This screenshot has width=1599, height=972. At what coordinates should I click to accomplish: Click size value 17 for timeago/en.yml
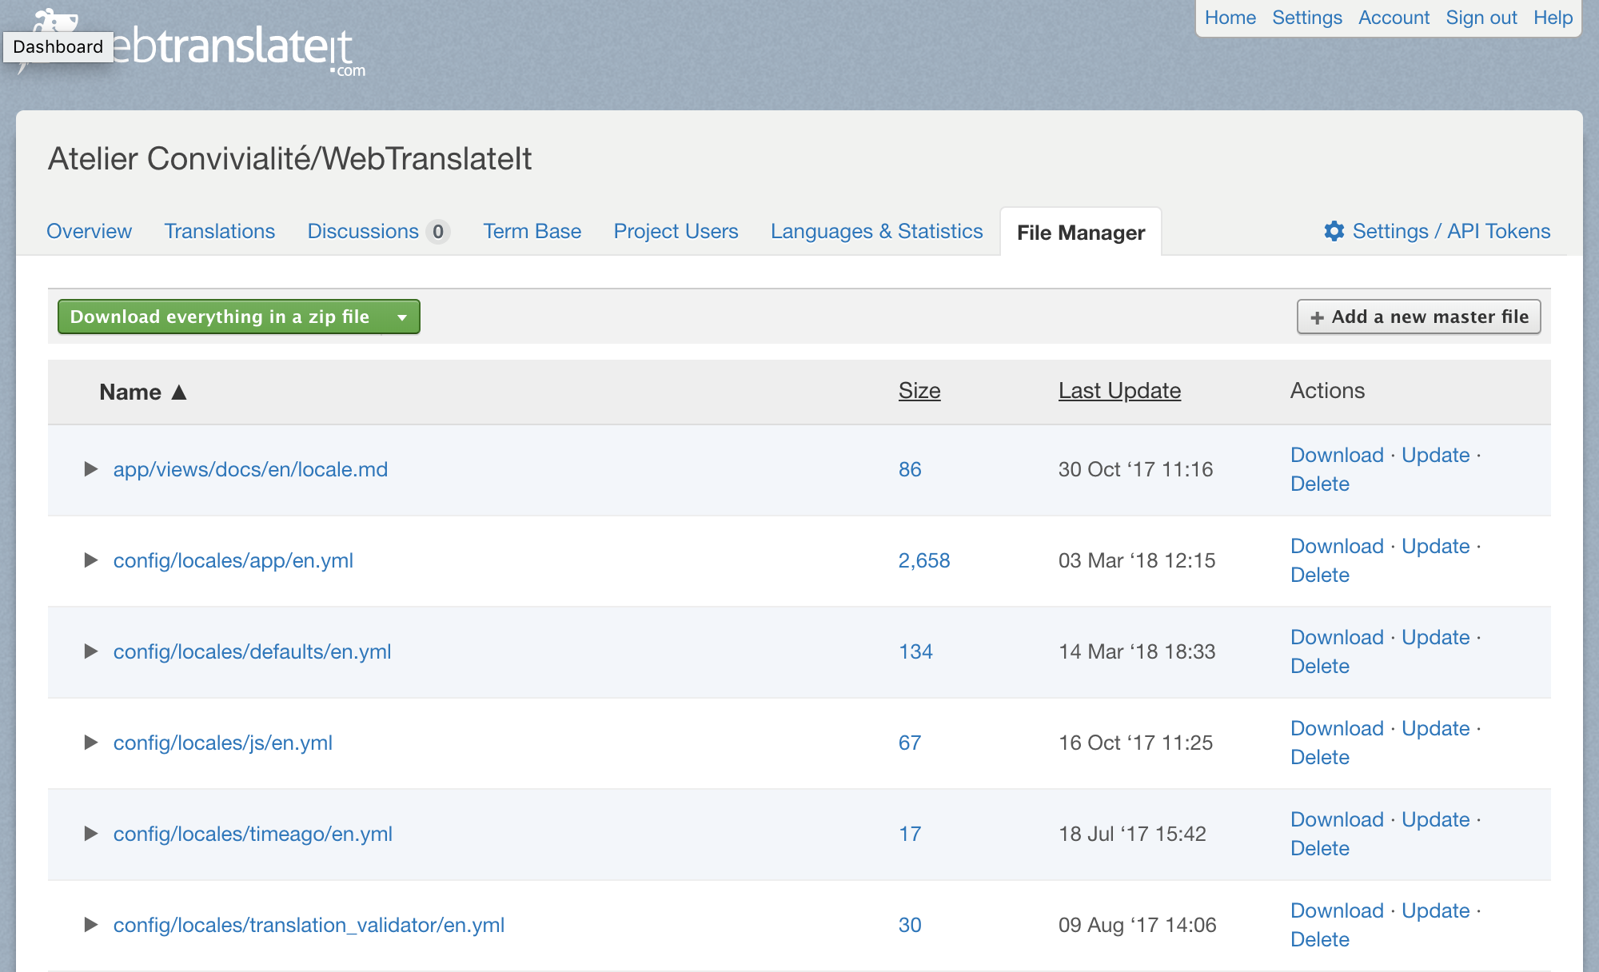pyautogui.click(x=910, y=834)
